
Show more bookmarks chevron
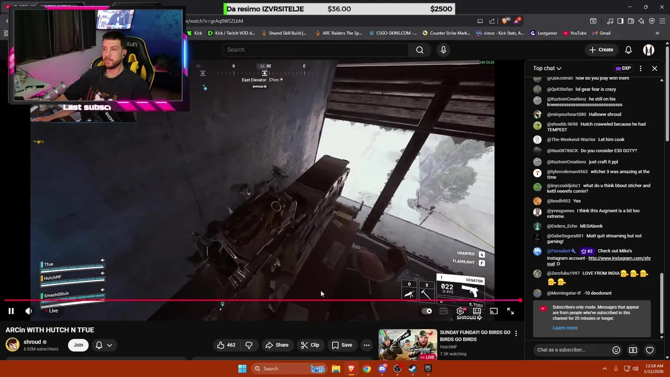(x=657, y=33)
